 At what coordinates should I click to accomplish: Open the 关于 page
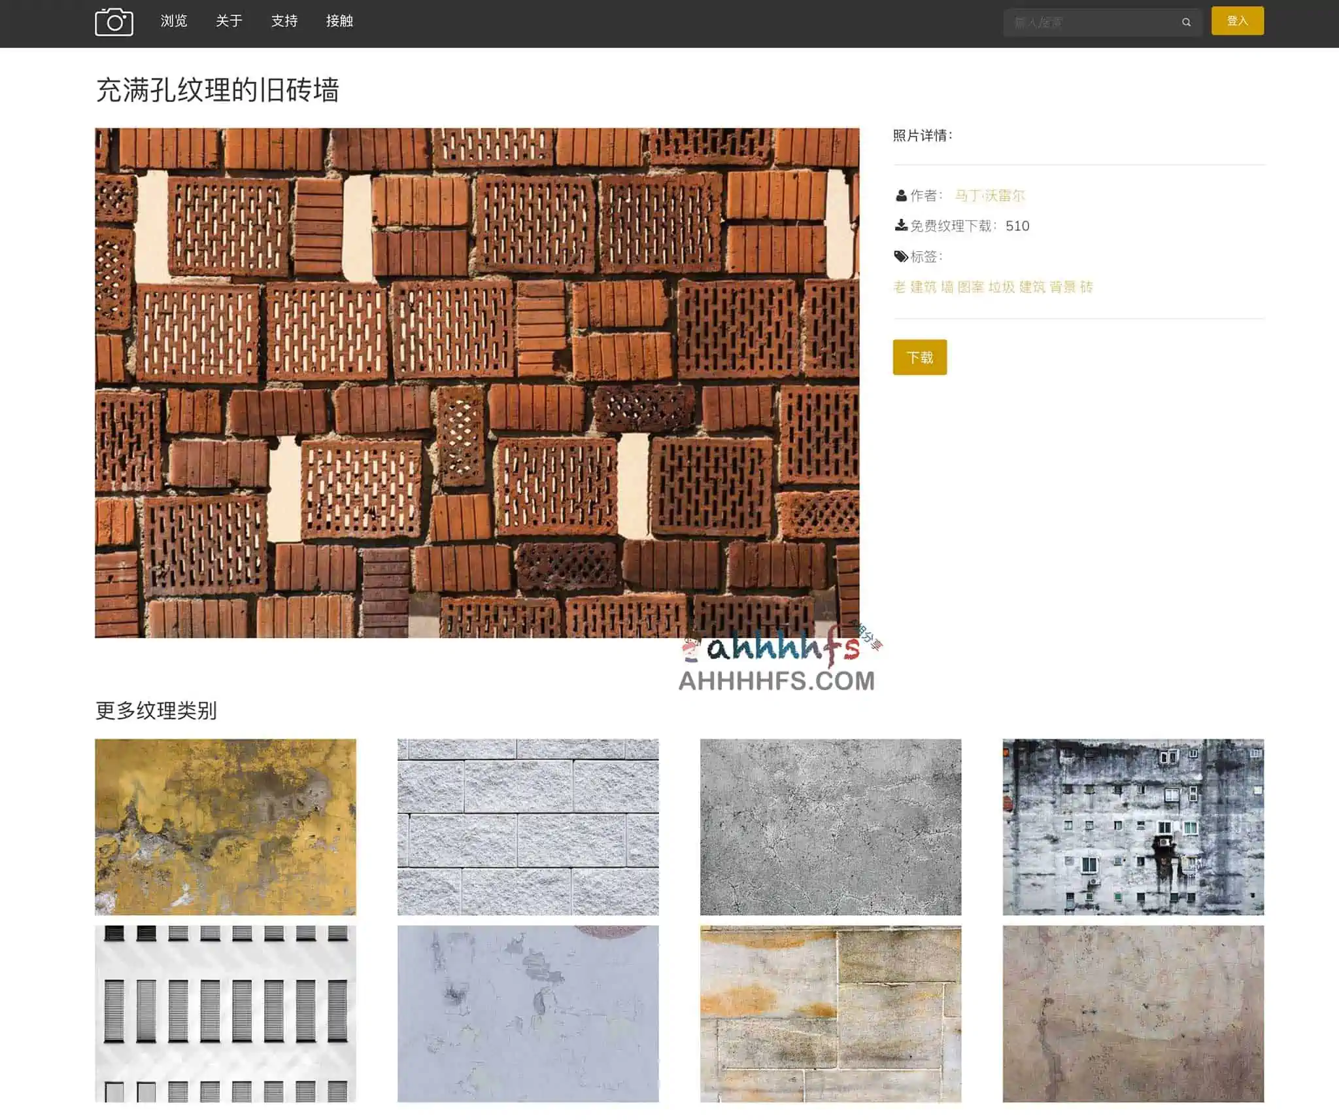[x=228, y=21]
